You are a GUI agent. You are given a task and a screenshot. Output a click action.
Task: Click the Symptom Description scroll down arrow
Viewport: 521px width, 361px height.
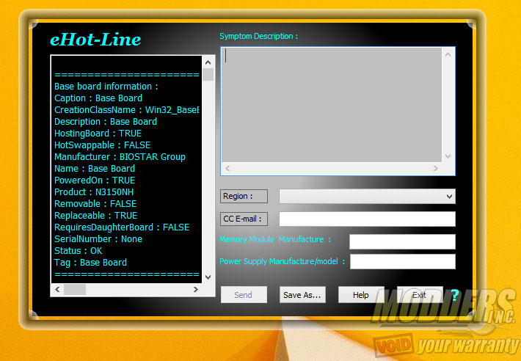tap(448, 156)
